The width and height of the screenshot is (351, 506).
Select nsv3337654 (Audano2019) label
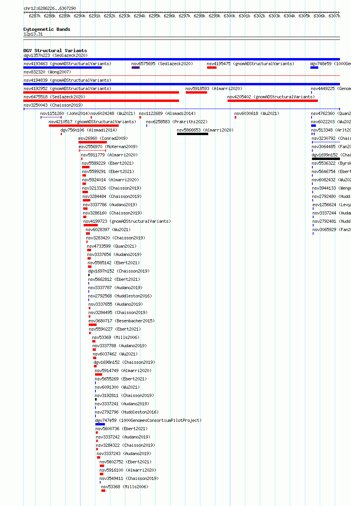click(114, 254)
